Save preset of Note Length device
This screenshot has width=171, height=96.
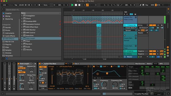[x=35, y=63]
